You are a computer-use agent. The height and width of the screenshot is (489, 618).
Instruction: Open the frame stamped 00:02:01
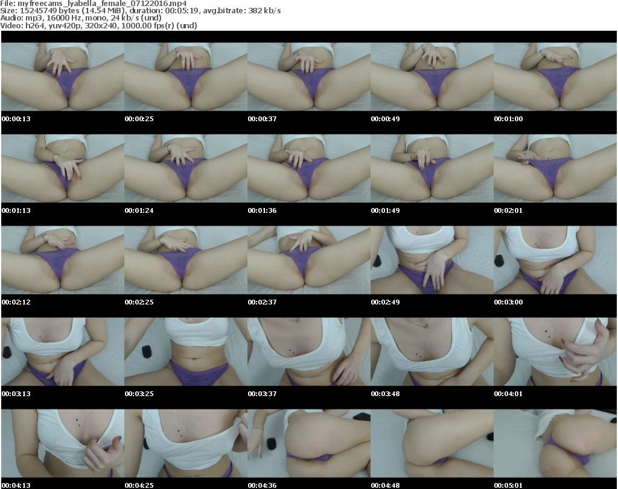tap(555, 168)
